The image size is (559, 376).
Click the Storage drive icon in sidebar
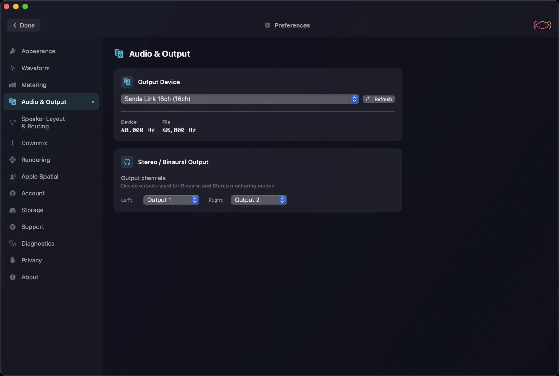pyautogui.click(x=12, y=210)
